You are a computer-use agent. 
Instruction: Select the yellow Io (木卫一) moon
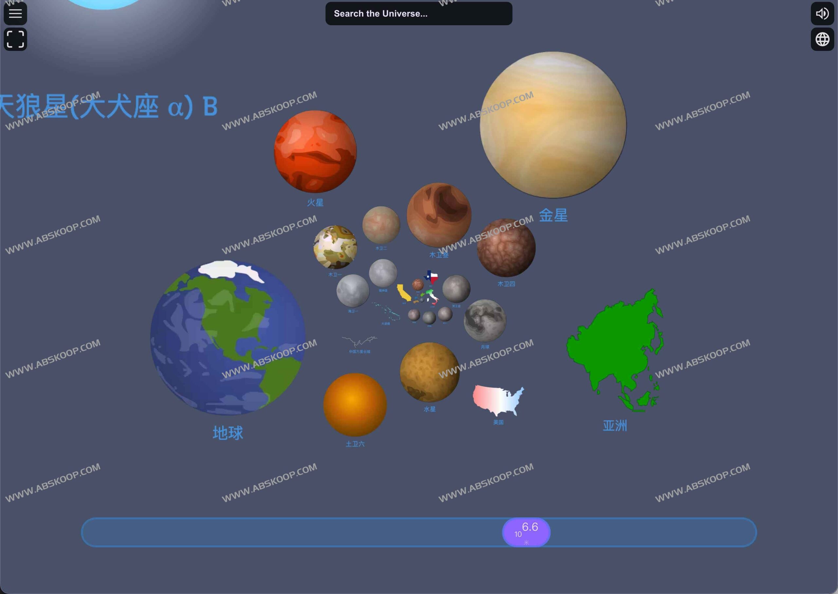[335, 247]
